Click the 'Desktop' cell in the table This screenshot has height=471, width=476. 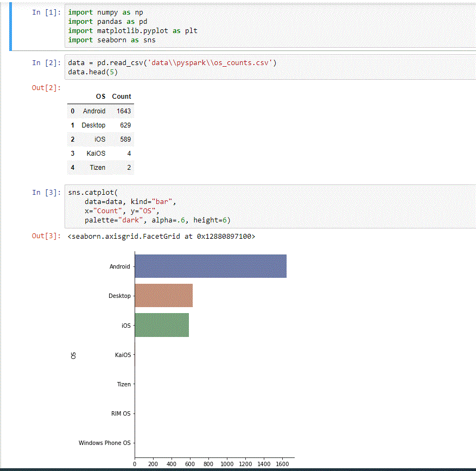coord(93,125)
